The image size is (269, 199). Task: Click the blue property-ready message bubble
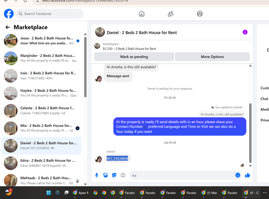(180, 126)
